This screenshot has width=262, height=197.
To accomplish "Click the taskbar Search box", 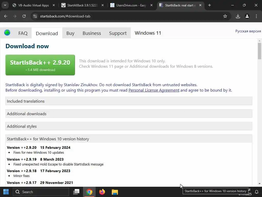I will (41, 192).
